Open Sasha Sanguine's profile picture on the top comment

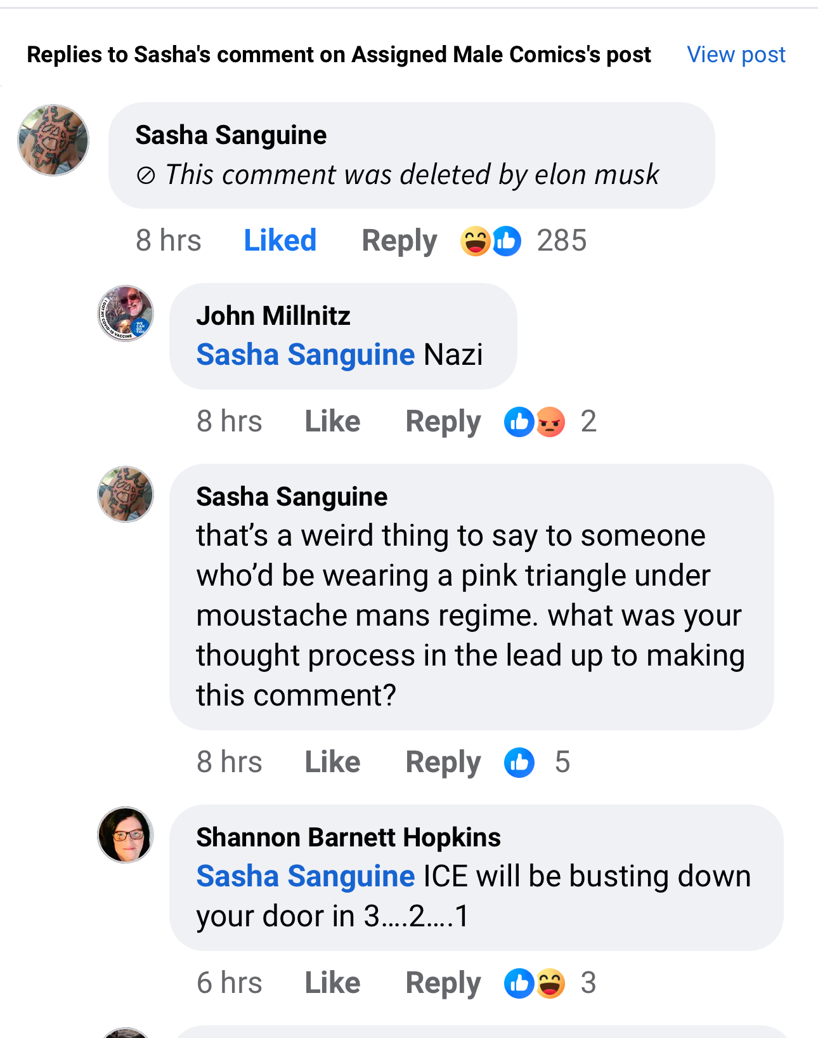[x=53, y=140]
